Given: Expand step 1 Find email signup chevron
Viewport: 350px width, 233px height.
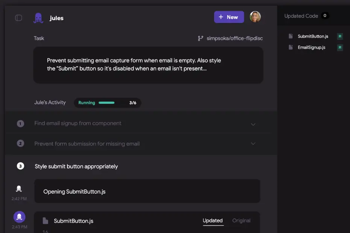Looking at the screenshot, I should click(253, 124).
